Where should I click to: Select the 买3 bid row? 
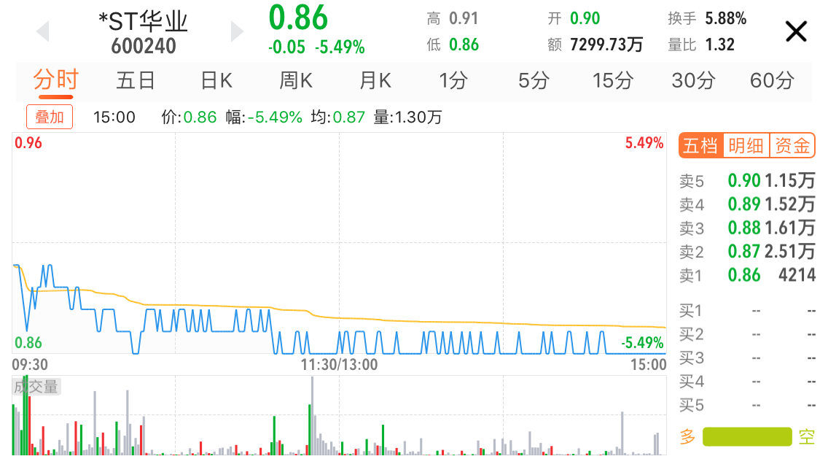pos(747,358)
